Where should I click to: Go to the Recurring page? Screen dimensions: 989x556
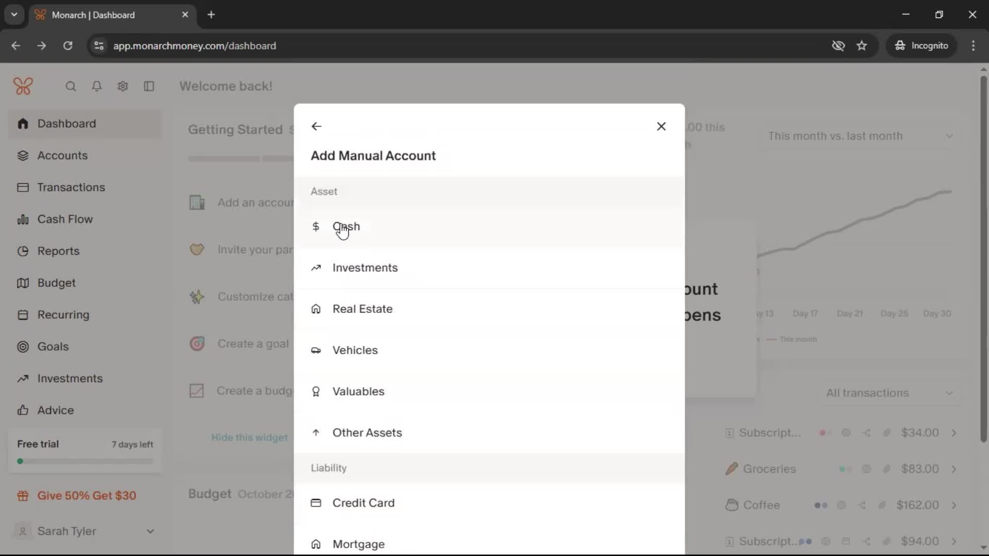pyautogui.click(x=63, y=315)
